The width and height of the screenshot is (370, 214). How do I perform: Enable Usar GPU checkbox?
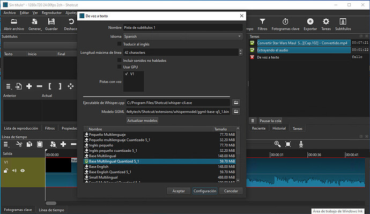tap(120, 67)
